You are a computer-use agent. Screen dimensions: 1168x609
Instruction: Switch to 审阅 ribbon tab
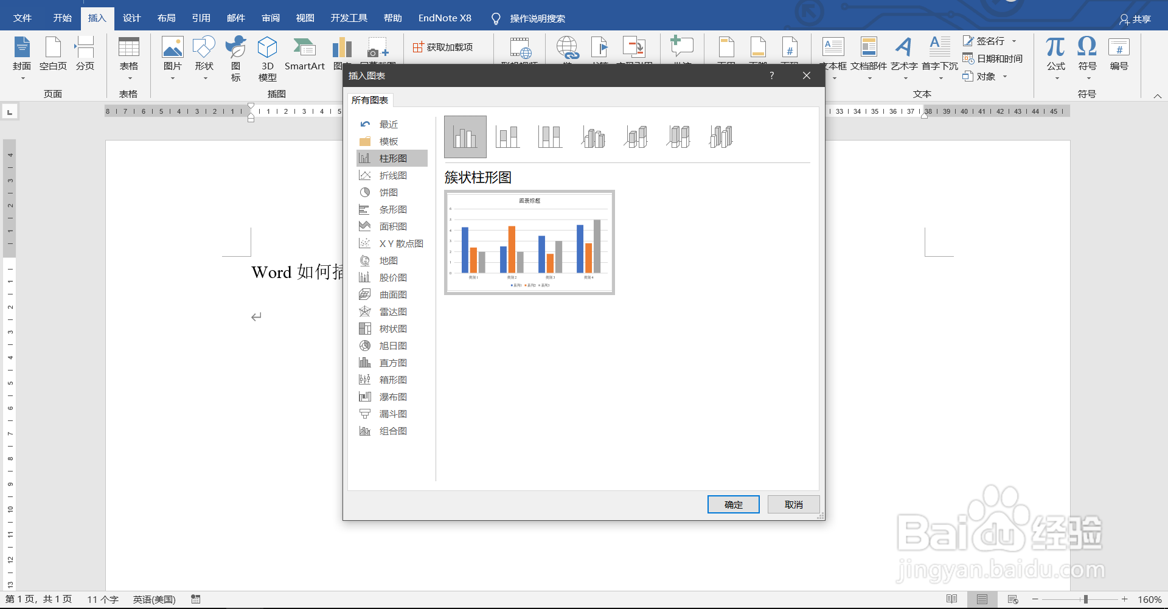271,18
